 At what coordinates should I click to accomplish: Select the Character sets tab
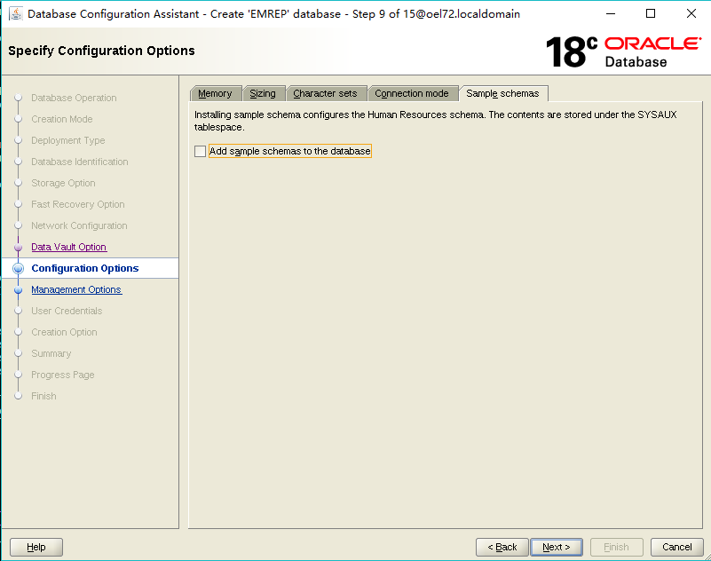(325, 93)
